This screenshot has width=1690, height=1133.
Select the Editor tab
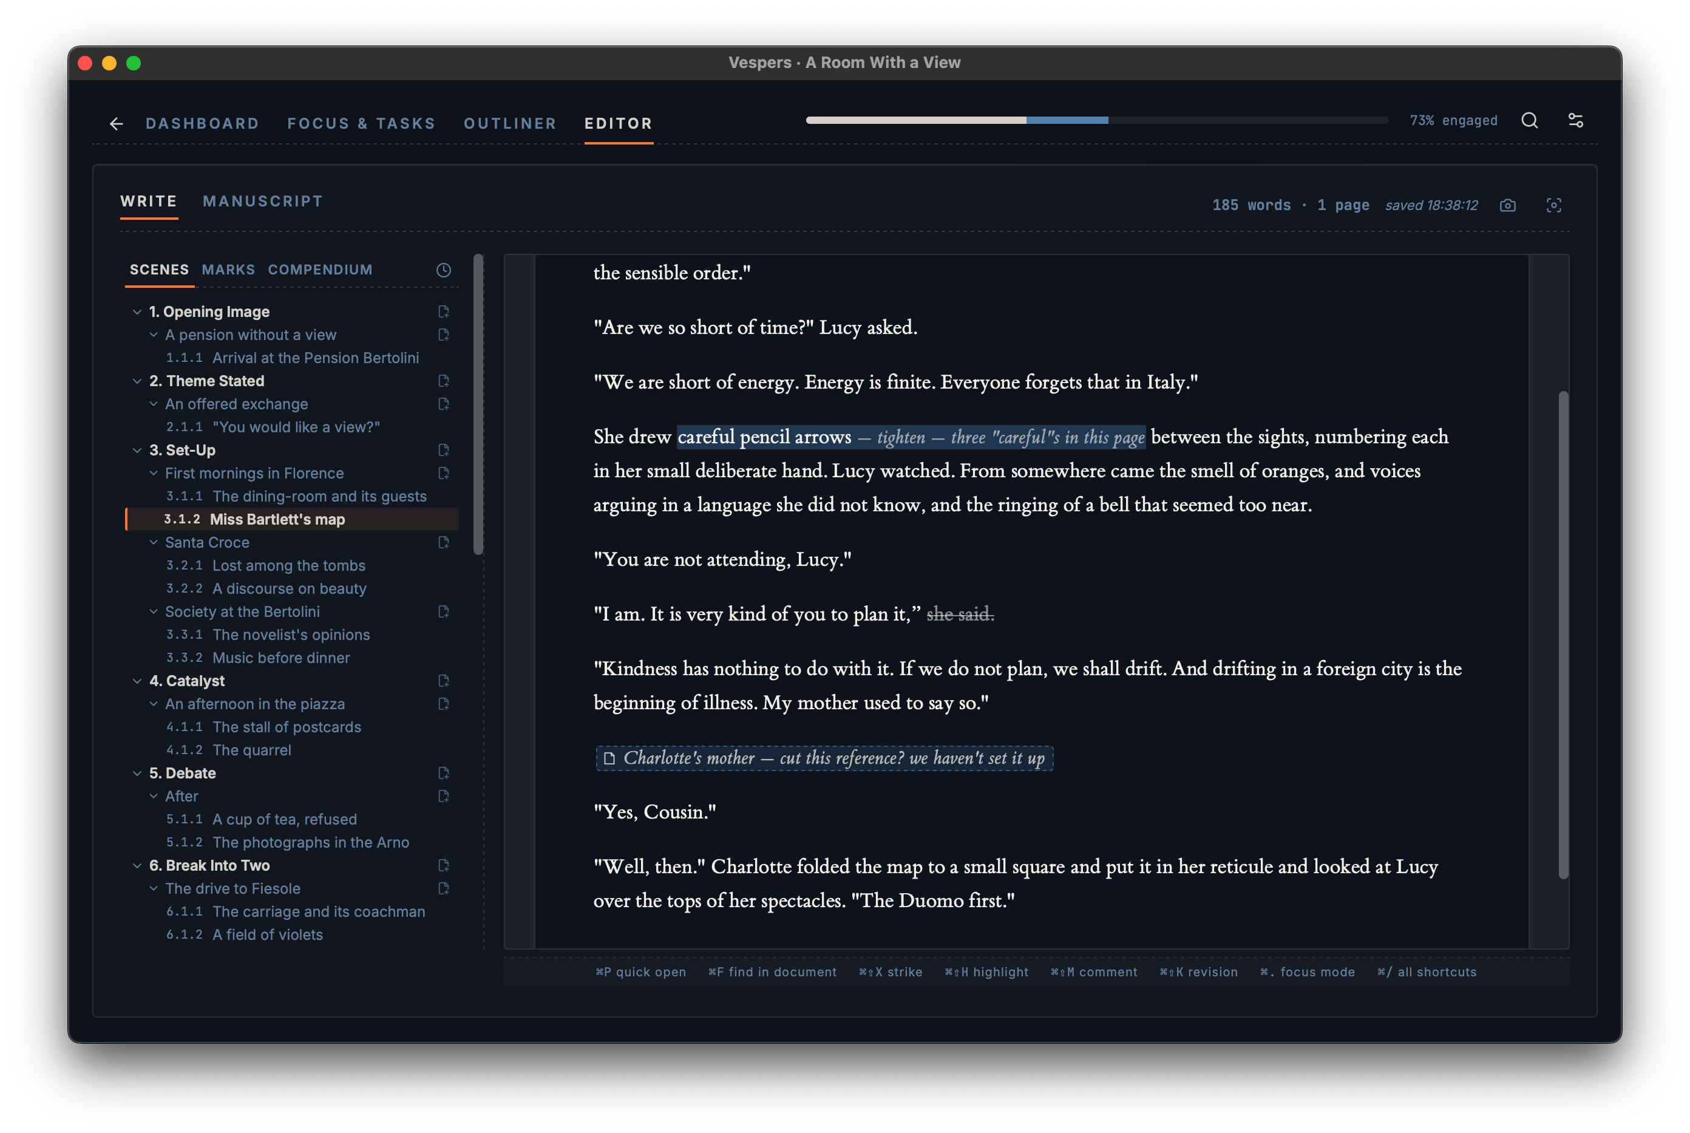point(618,123)
